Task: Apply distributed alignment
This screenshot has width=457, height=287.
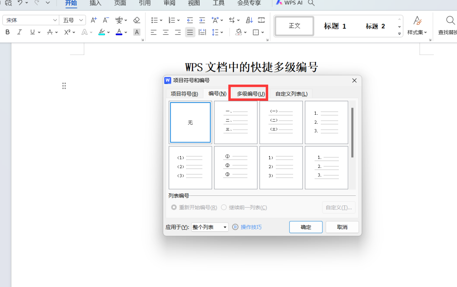Action: (x=202, y=32)
